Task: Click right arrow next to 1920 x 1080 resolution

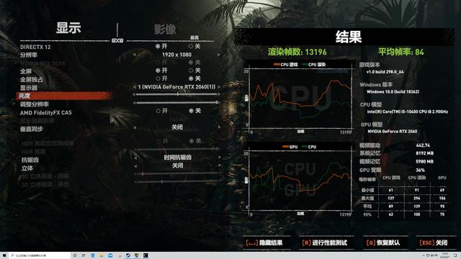Action: point(219,55)
